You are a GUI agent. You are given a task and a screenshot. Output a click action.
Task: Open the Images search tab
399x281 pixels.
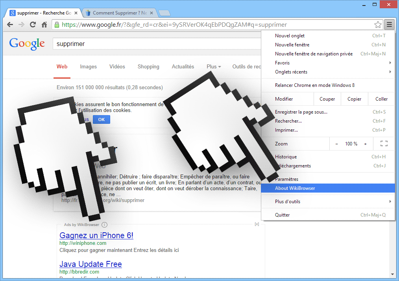tap(88, 66)
